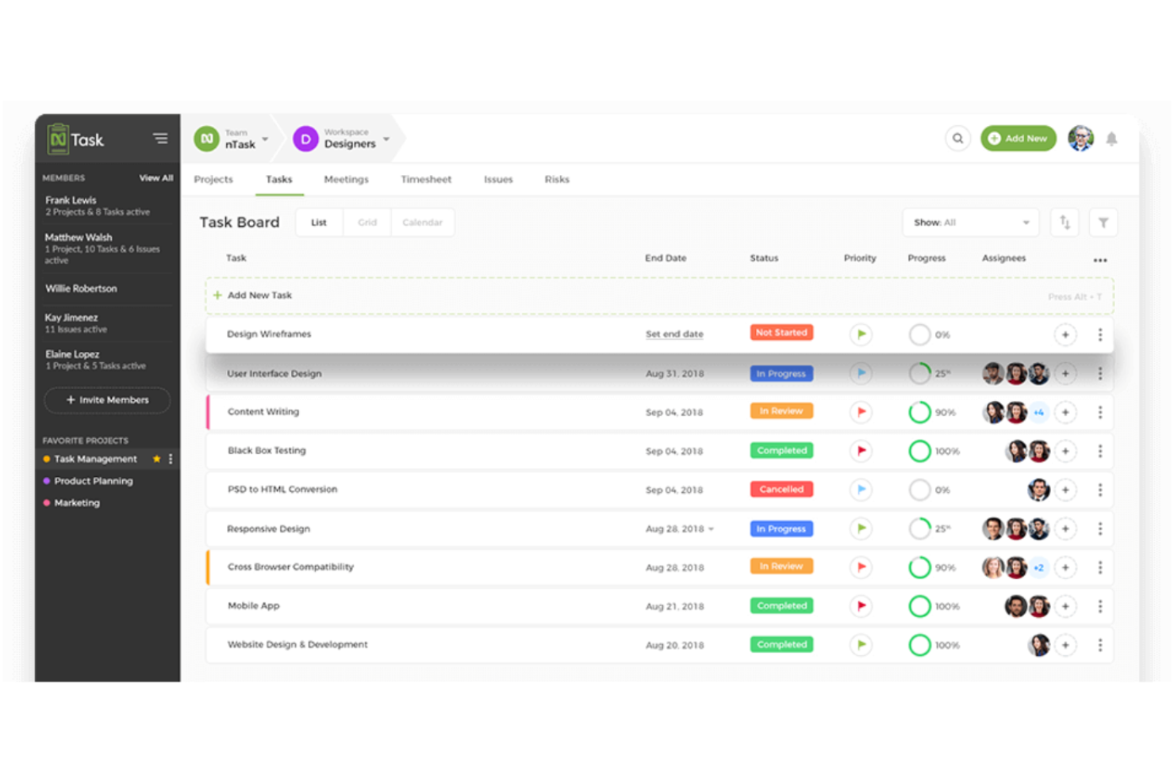Image resolution: width=1174 pixels, height=782 pixels.
Task: Switch to the Timesheet tab
Action: point(426,180)
